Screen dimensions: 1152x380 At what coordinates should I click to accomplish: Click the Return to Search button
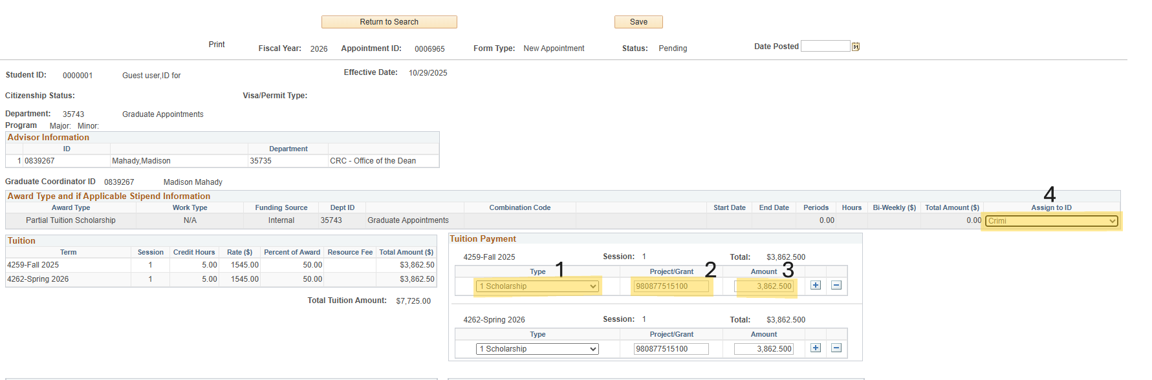click(389, 22)
